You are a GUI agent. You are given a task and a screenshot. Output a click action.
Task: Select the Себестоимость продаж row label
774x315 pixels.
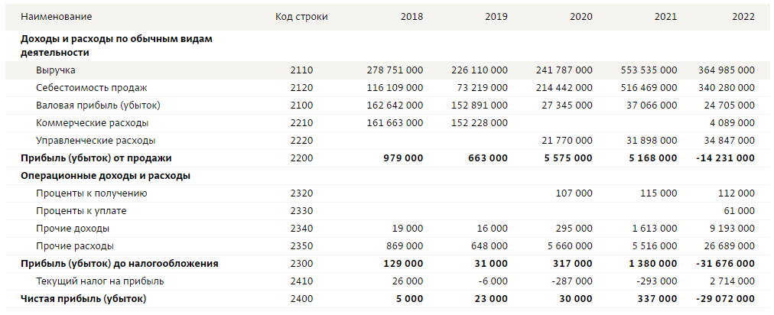pos(91,88)
